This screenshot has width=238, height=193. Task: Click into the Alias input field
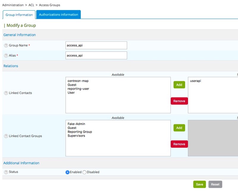pos(96,55)
